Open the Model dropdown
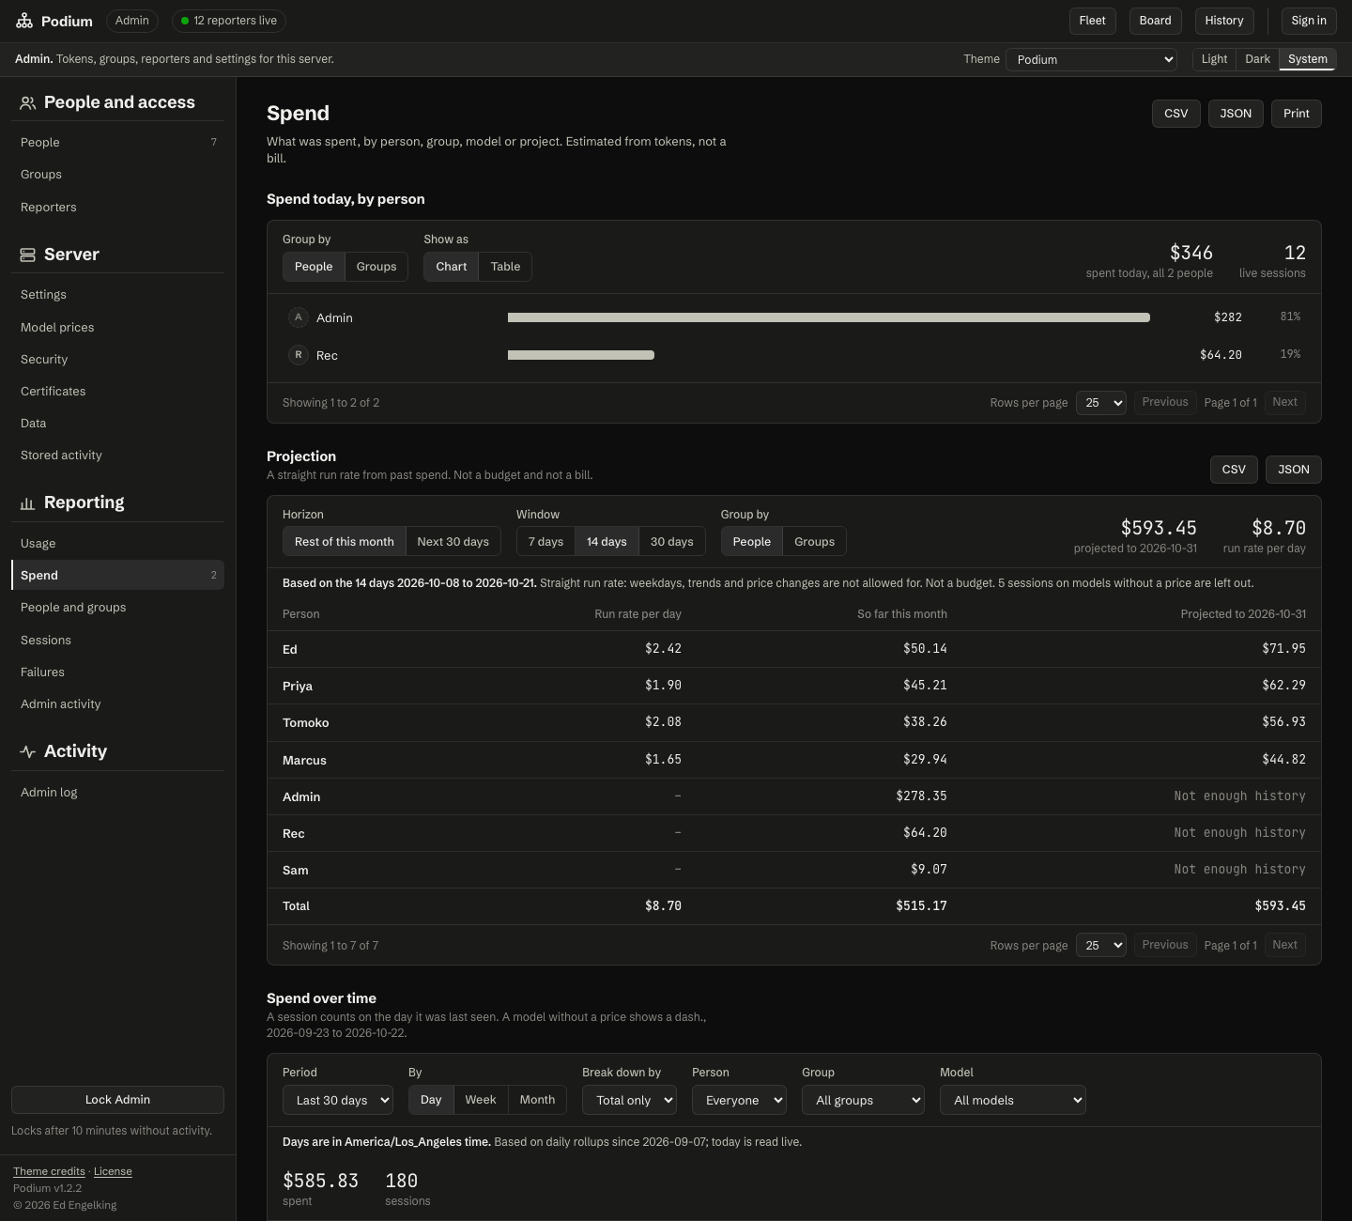Viewport: 1352px width, 1221px height. pyautogui.click(x=1013, y=1100)
